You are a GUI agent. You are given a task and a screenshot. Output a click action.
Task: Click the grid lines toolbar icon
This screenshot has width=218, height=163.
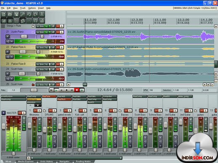[16, 21]
